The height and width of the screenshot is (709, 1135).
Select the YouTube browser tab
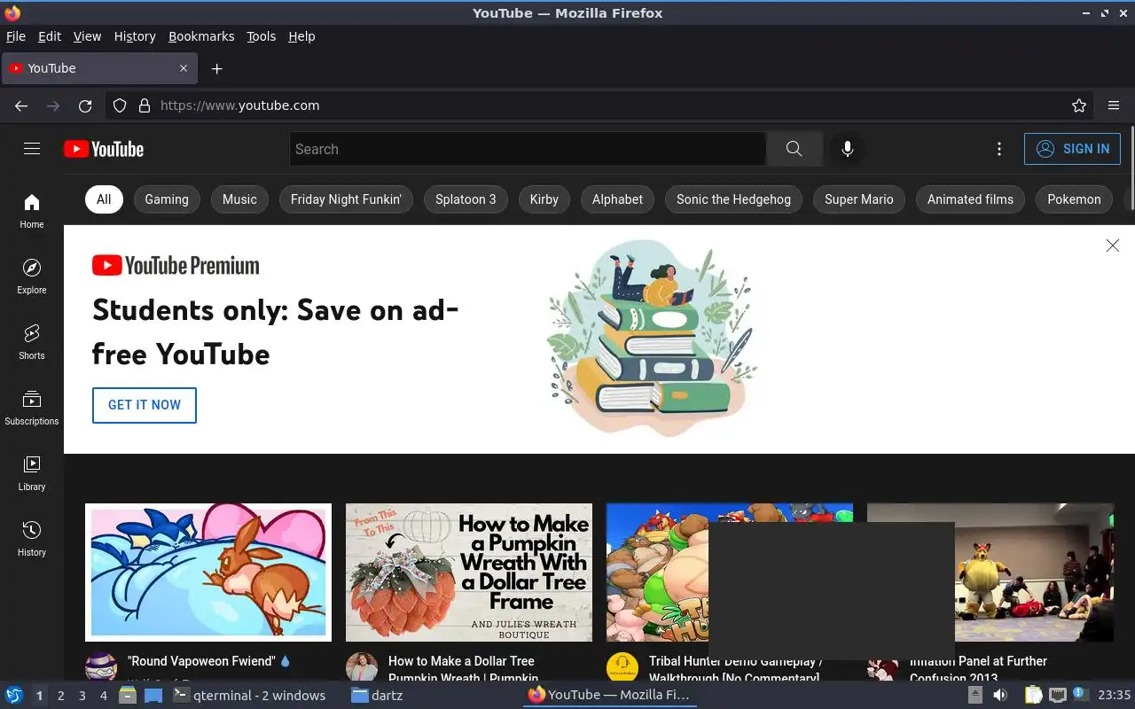(98, 68)
